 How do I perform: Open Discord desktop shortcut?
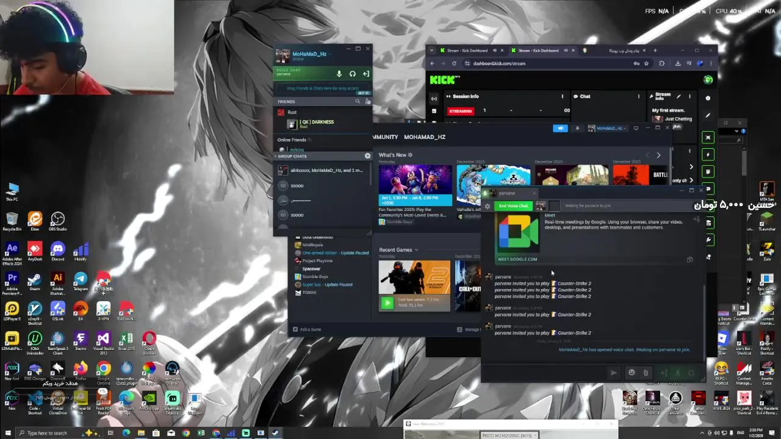pyautogui.click(x=57, y=251)
